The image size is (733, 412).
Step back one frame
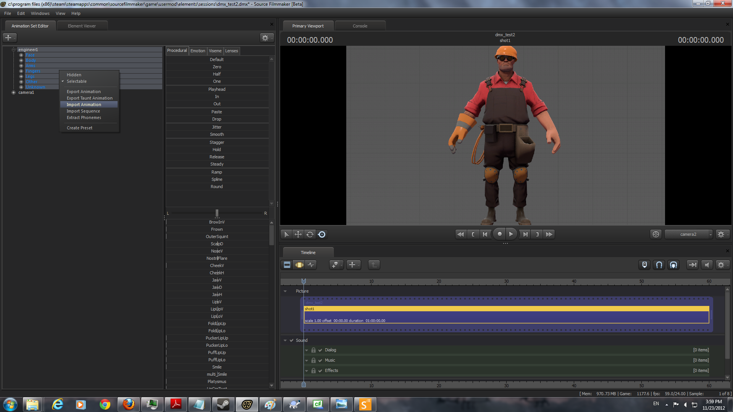(x=485, y=234)
